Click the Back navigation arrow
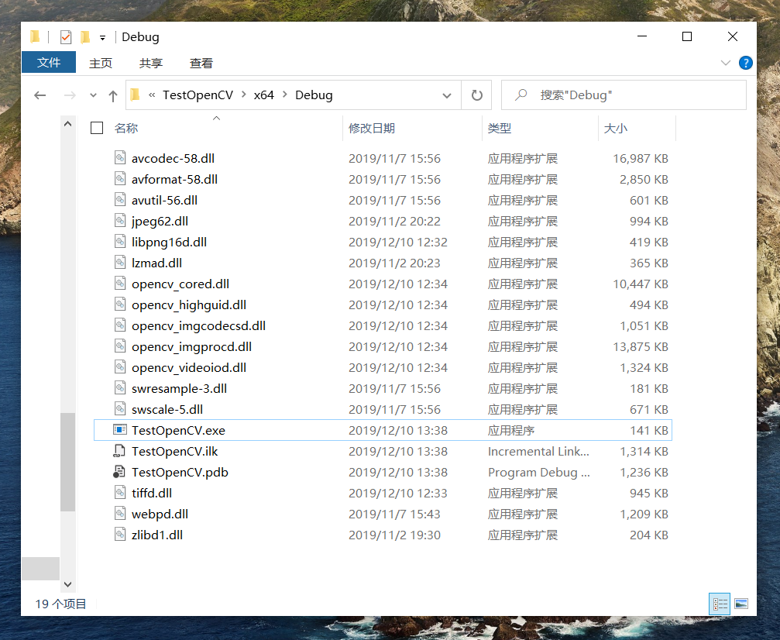Viewport: 780px width, 640px height. pyautogui.click(x=40, y=95)
